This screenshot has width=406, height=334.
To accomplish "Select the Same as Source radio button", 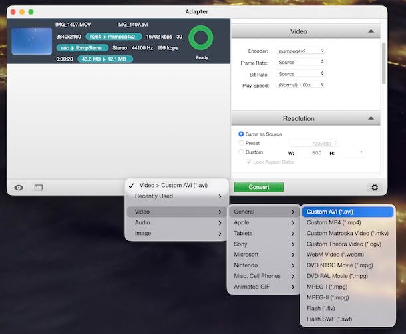I will click(242, 134).
